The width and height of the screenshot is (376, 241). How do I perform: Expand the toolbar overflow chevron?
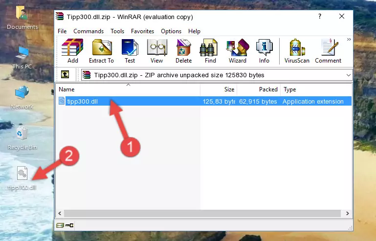click(349, 39)
